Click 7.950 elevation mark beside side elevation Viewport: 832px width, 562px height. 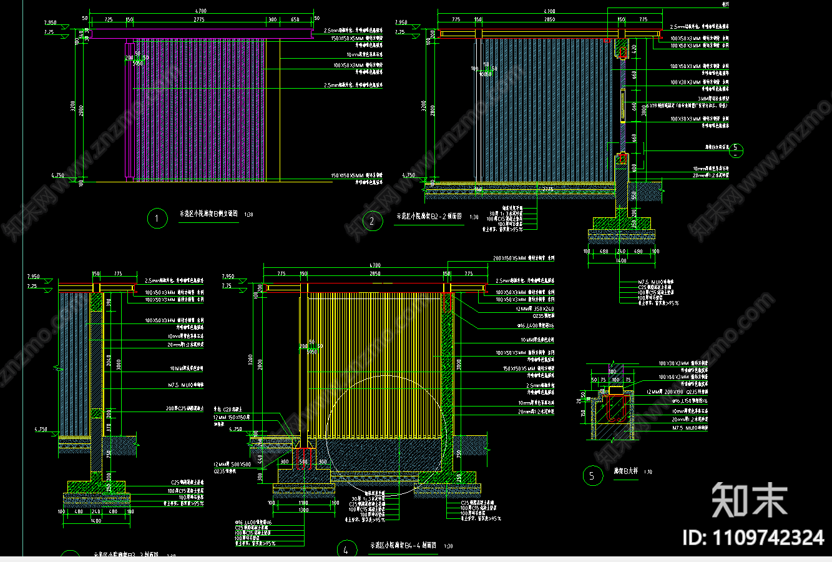(50, 22)
